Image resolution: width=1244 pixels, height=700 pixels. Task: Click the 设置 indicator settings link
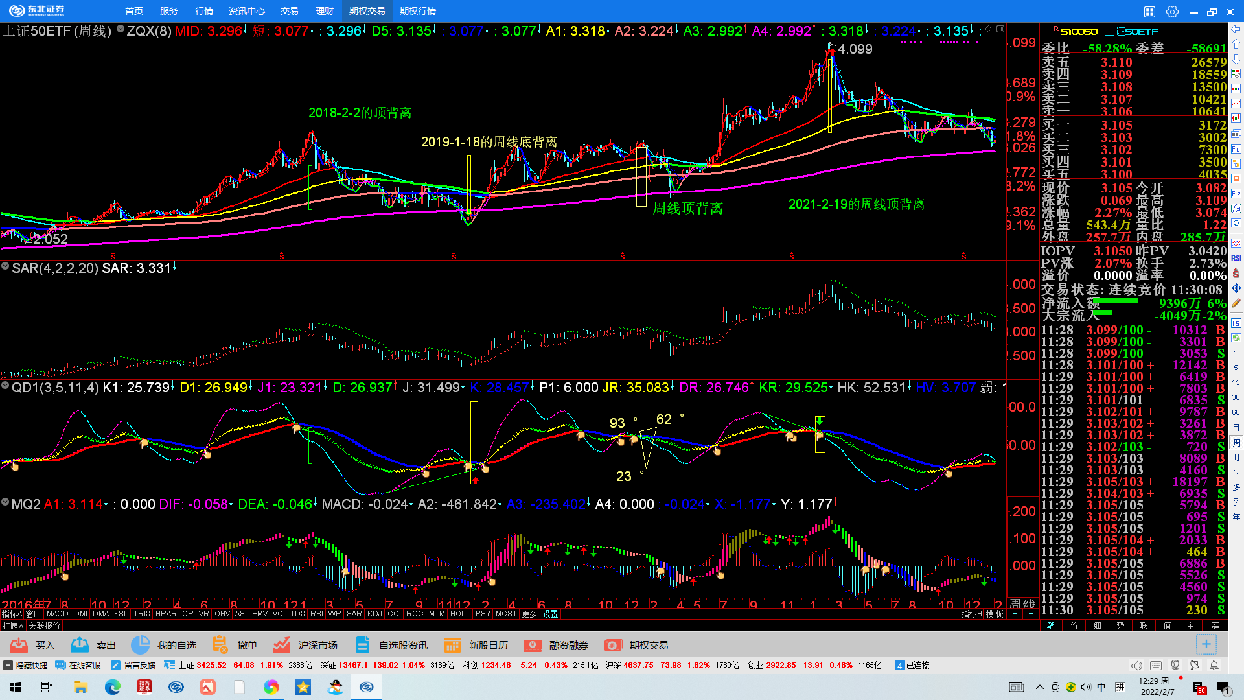tap(551, 614)
